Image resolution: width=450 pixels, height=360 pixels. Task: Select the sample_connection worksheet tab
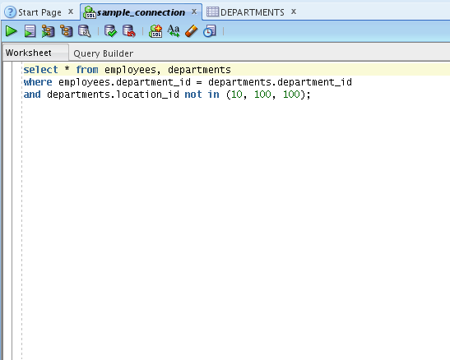[x=141, y=12]
